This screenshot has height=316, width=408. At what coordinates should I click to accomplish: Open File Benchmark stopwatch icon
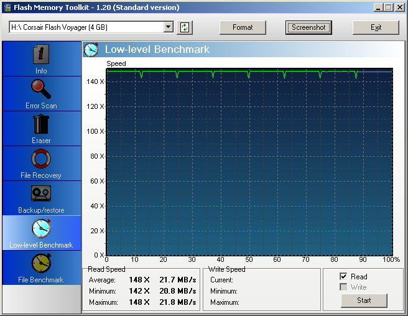pos(41,263)
